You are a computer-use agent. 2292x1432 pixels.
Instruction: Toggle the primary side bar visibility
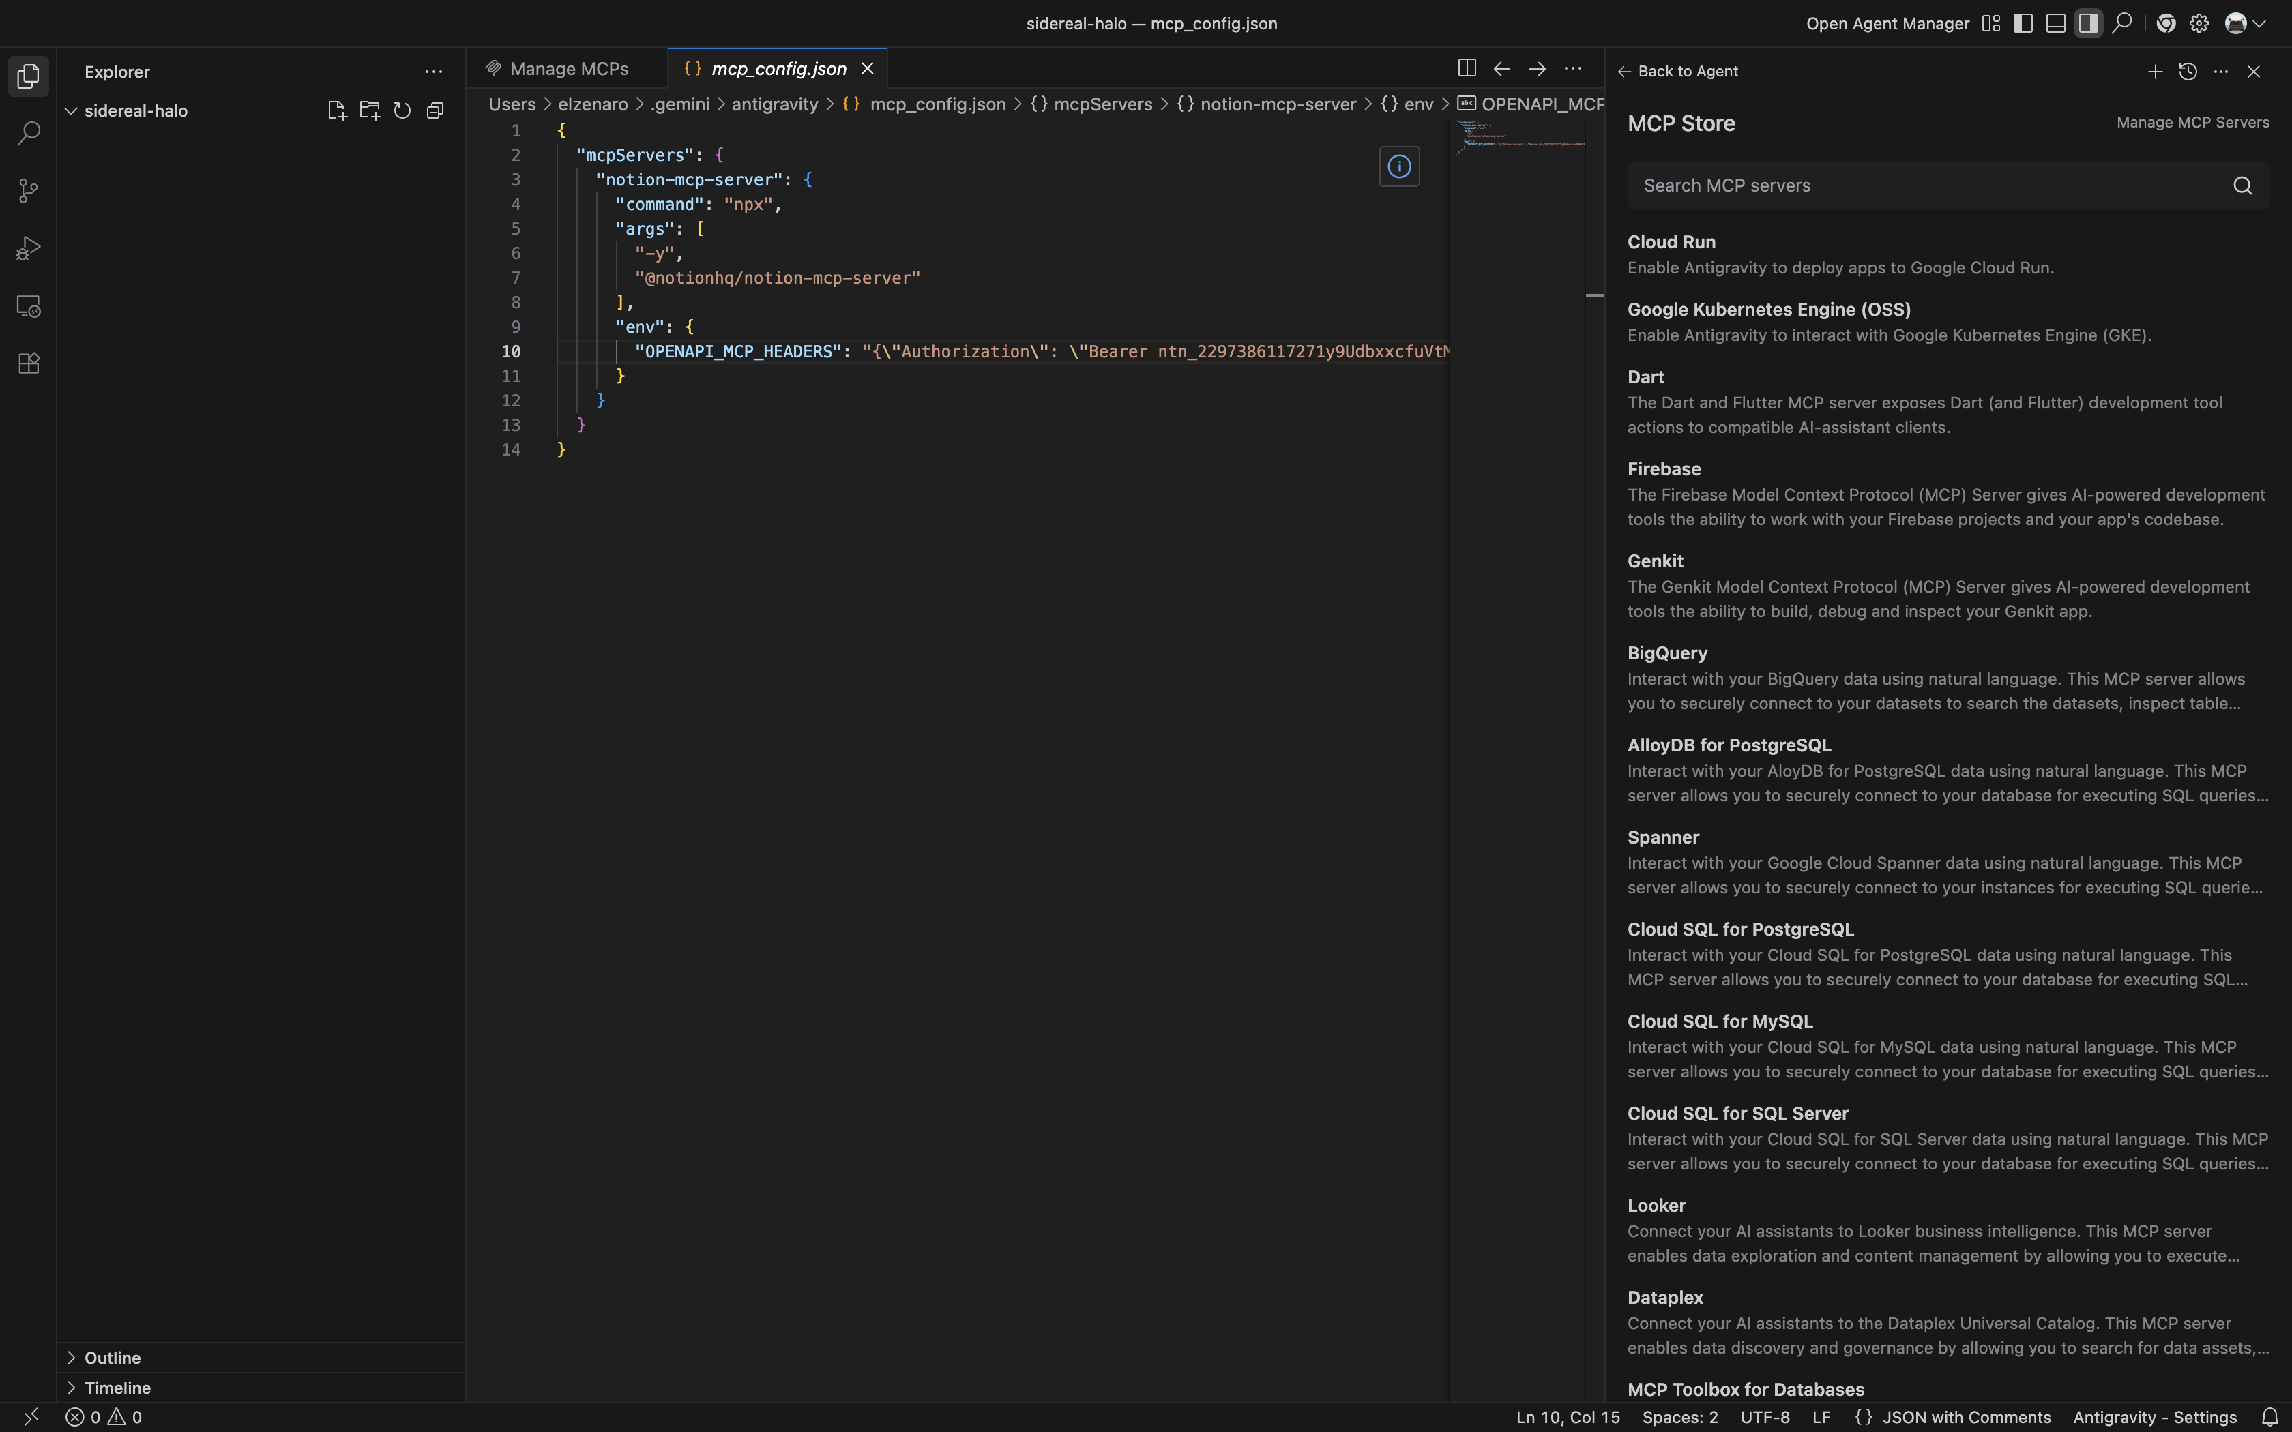click(2023, 24)
